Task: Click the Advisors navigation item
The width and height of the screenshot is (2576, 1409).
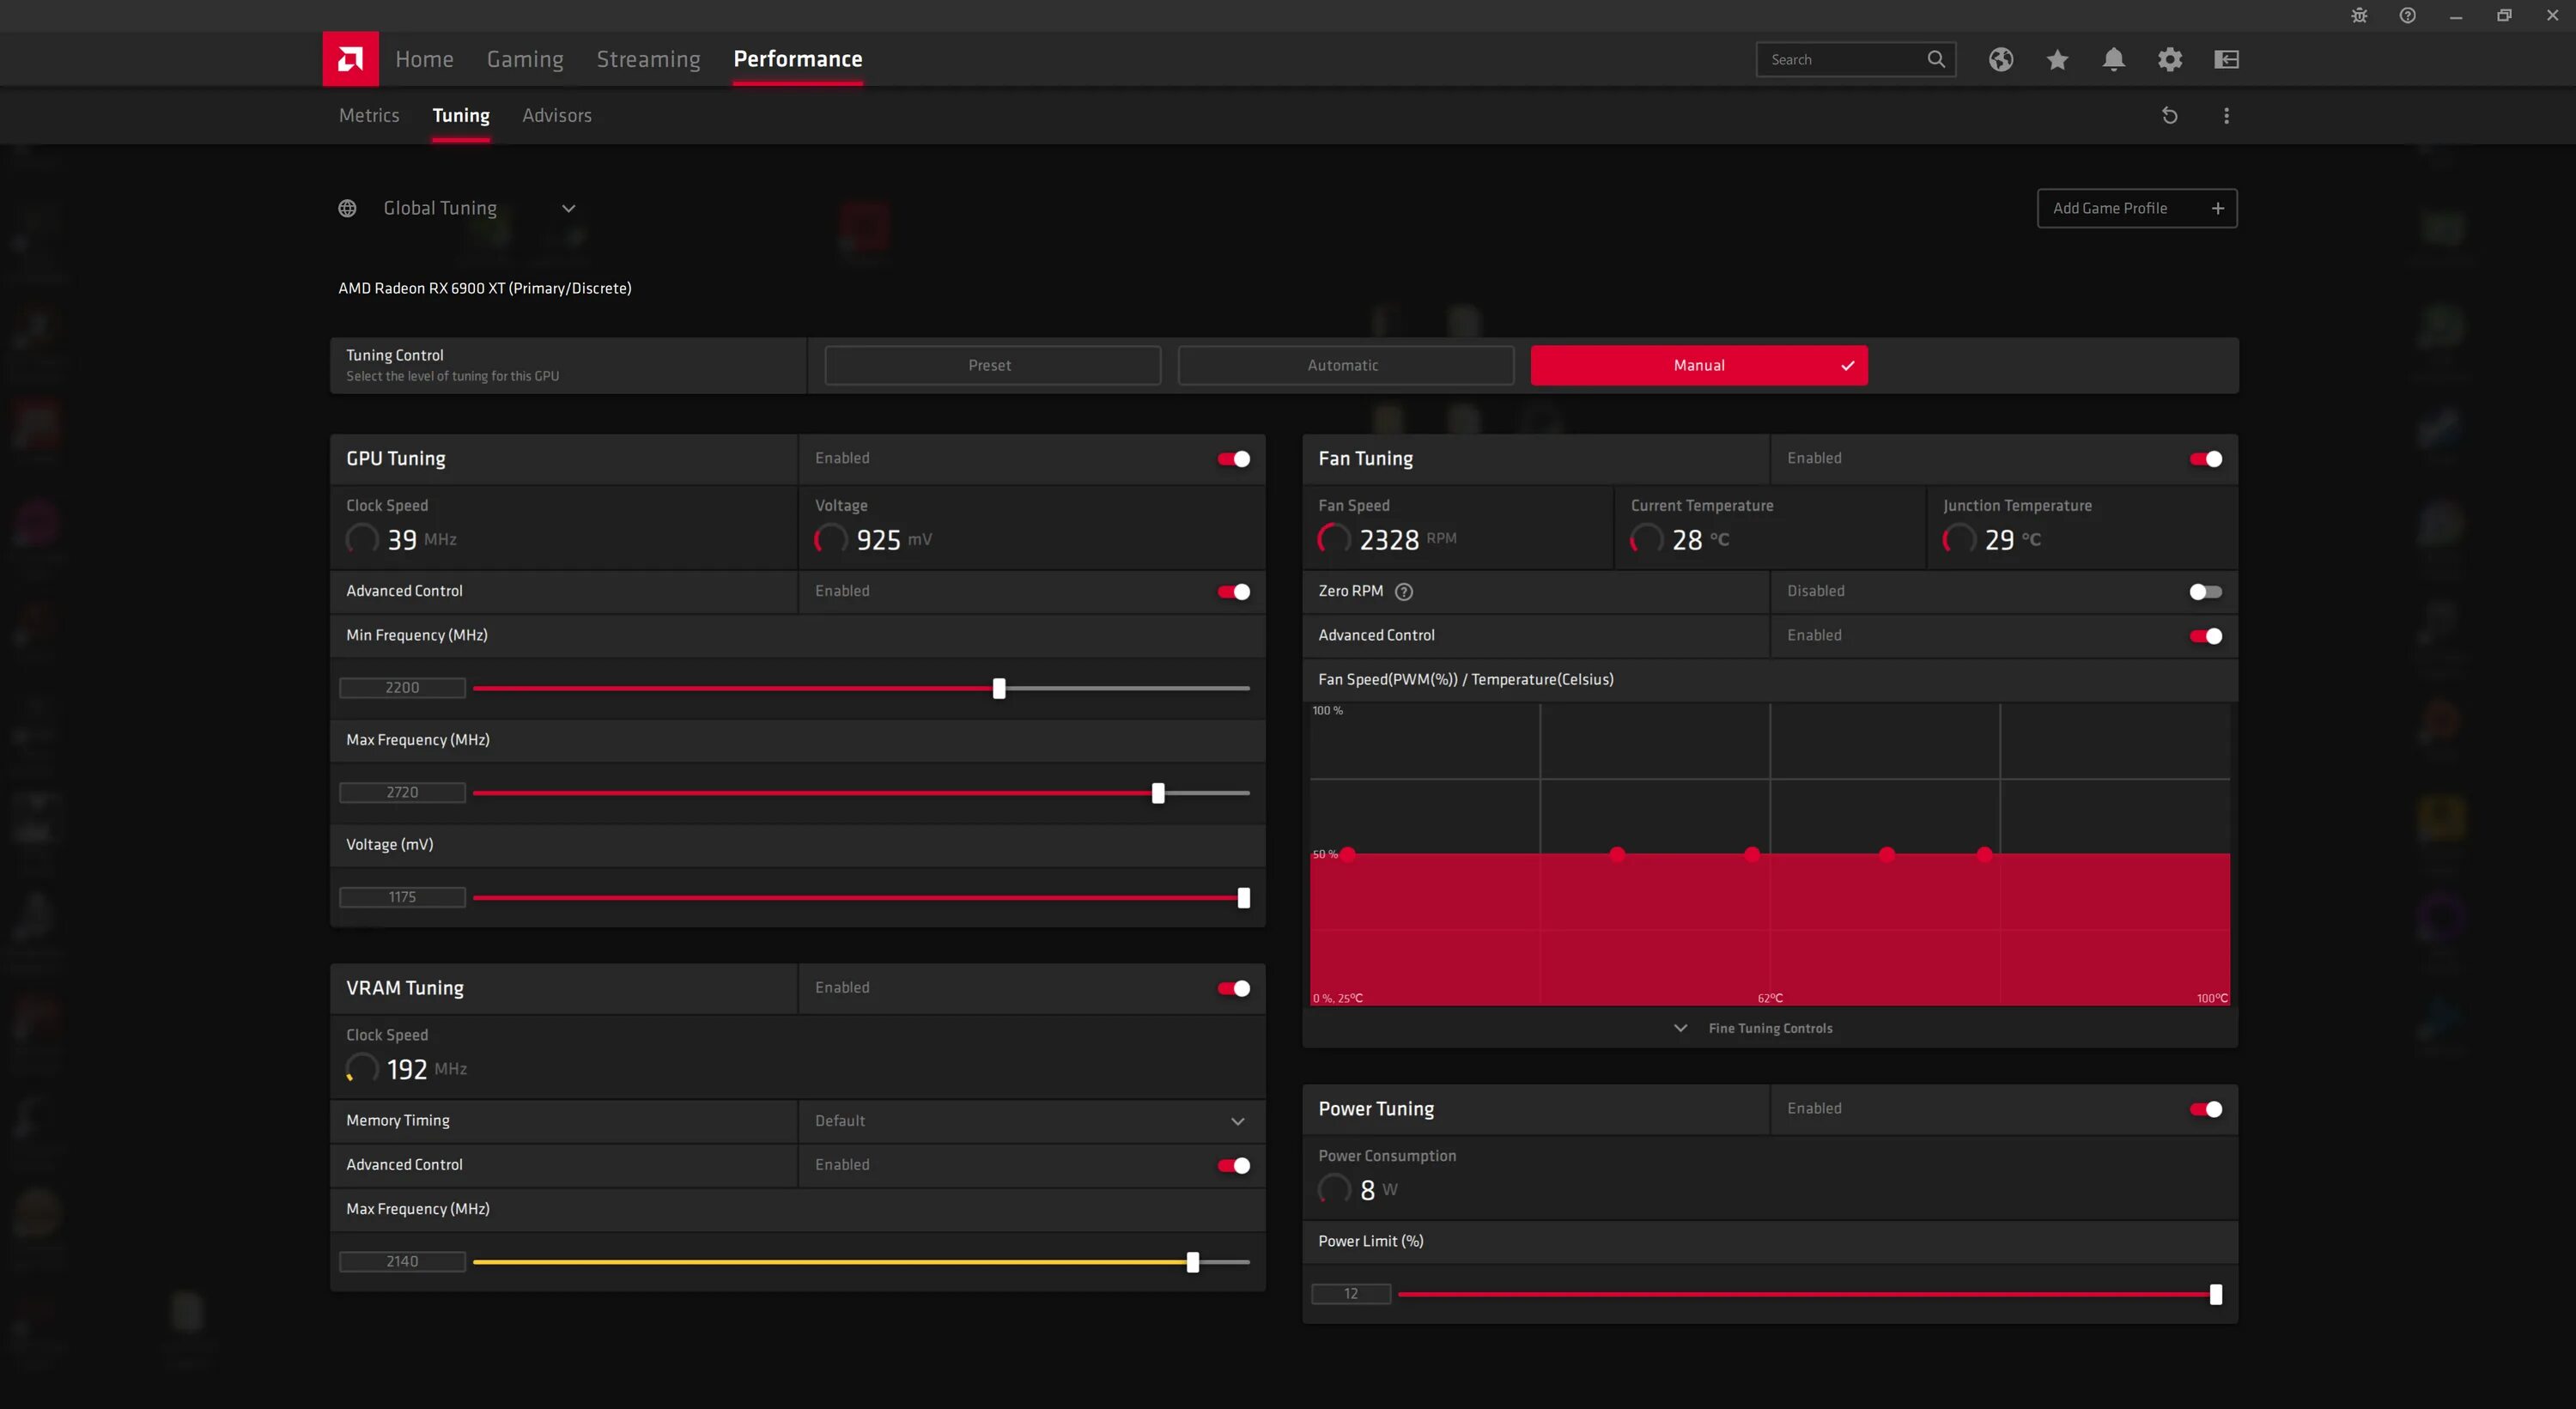Action: pos(556,114)
